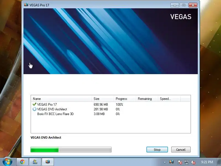Select Boris FX BCC Lens Flare 3D row
This screenshot has height=166, width=221.
[x=111, y=114]
